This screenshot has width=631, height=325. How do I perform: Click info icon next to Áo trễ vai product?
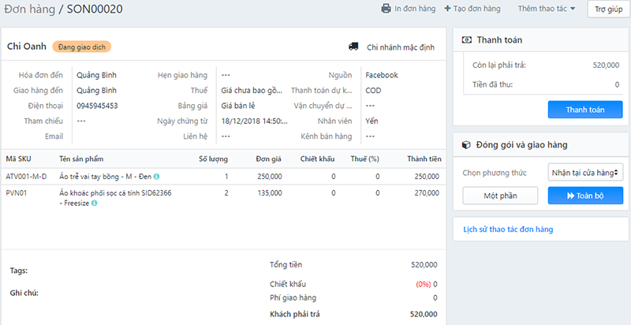coord(156,177)
